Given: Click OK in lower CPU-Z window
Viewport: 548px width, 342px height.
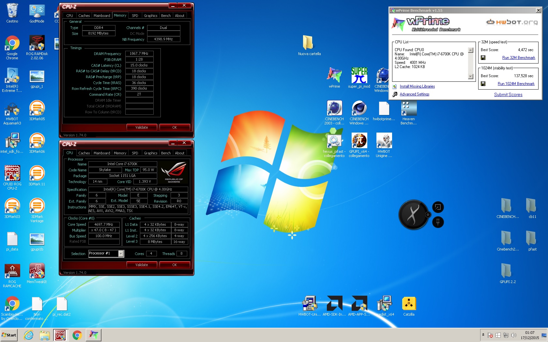Looking at the screenshot, I should [175, 265].
